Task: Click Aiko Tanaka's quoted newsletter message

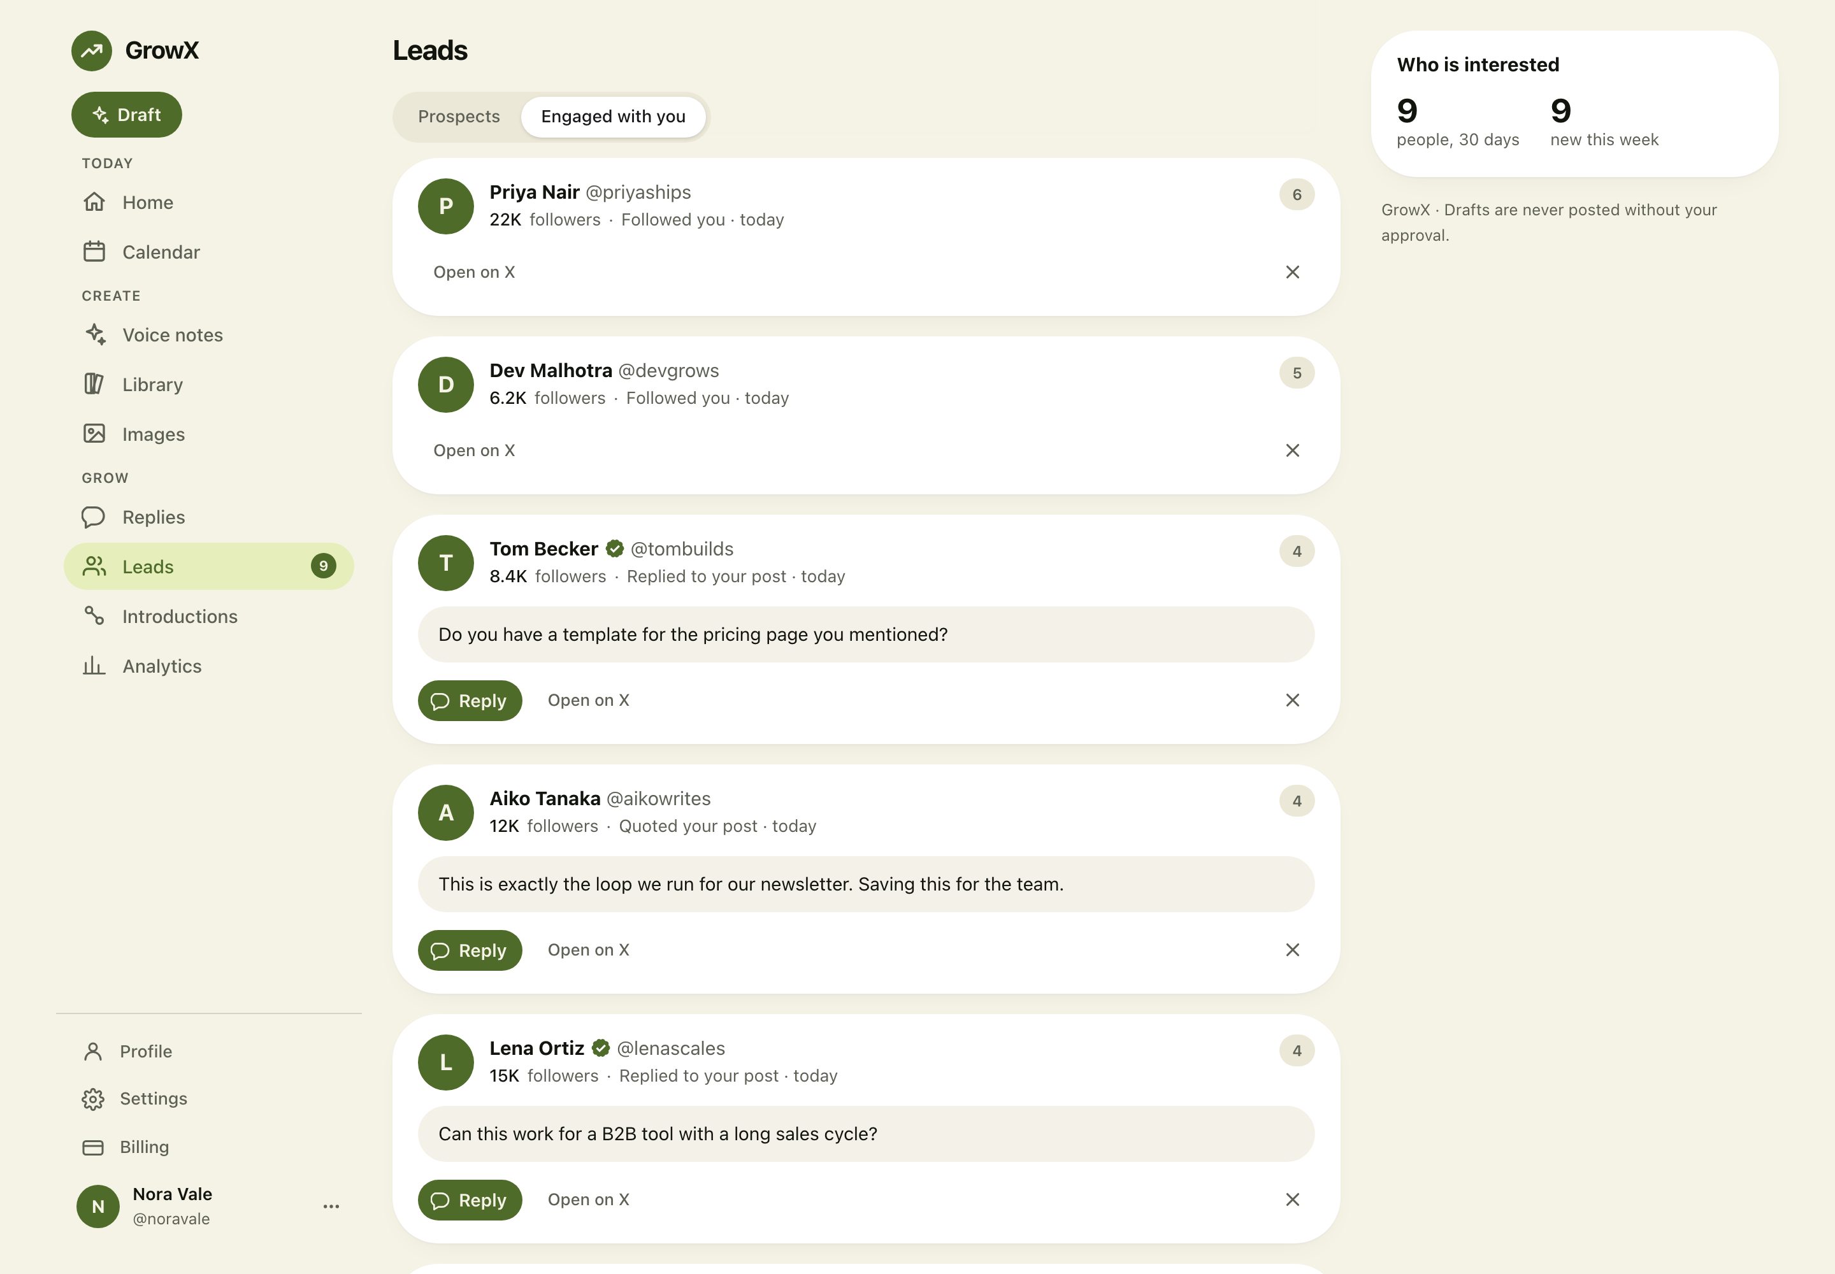Action: [x=866, y=884]
